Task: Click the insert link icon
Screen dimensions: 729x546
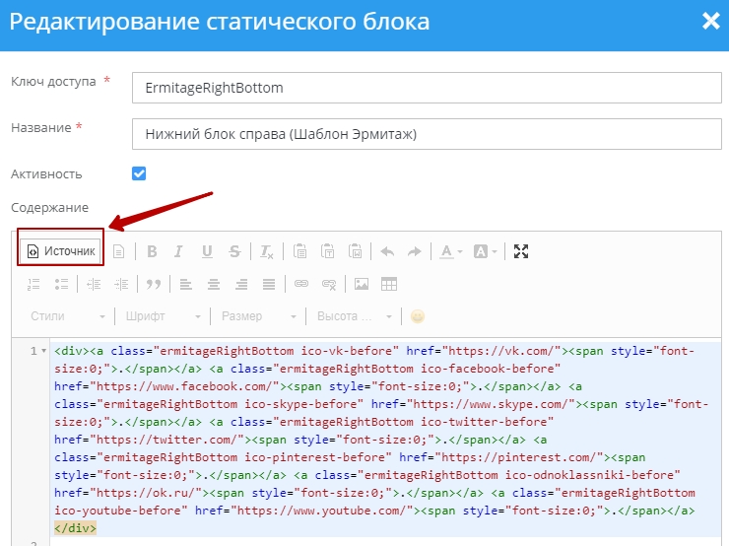Action: 301,284
